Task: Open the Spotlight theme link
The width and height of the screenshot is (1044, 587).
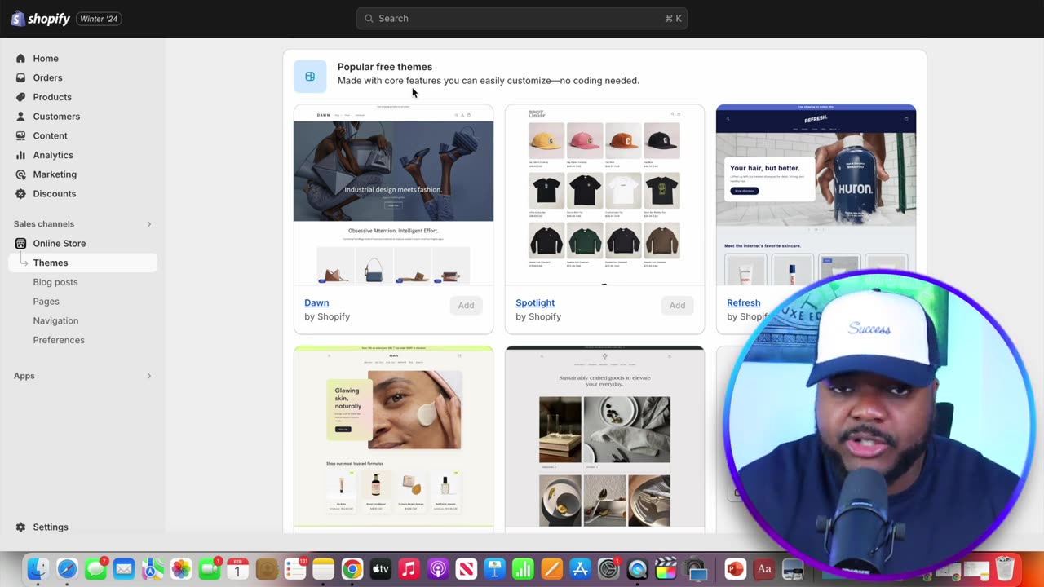Action: [x=535, y=302]
